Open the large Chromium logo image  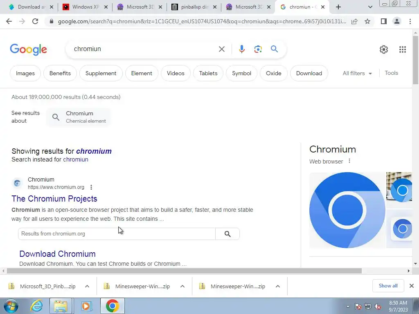(x=347, y=210)
